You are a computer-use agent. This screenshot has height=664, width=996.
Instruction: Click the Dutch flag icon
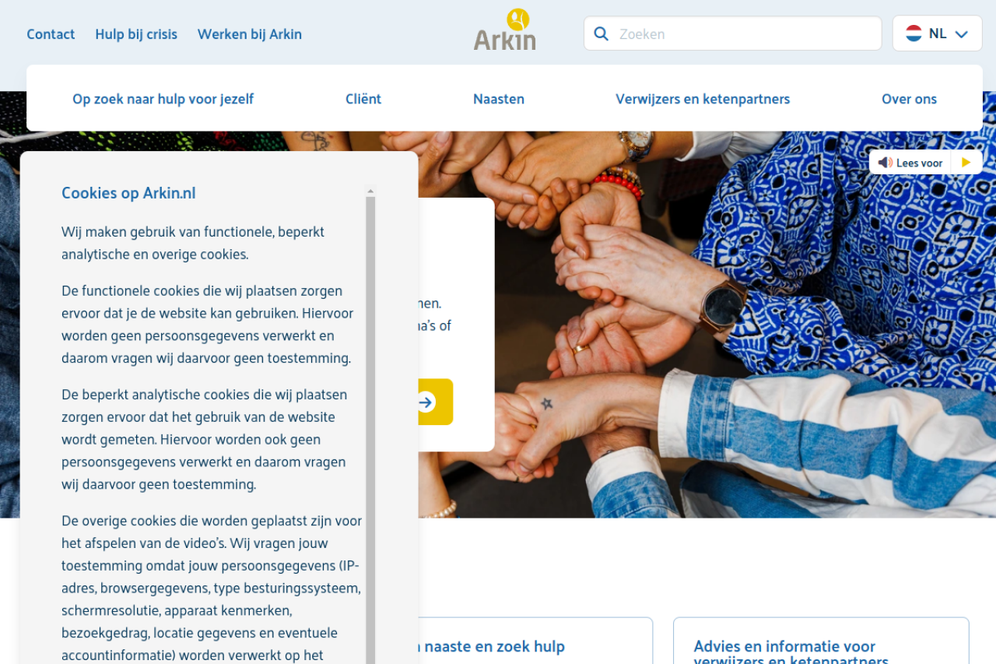[x=914, y=33]
